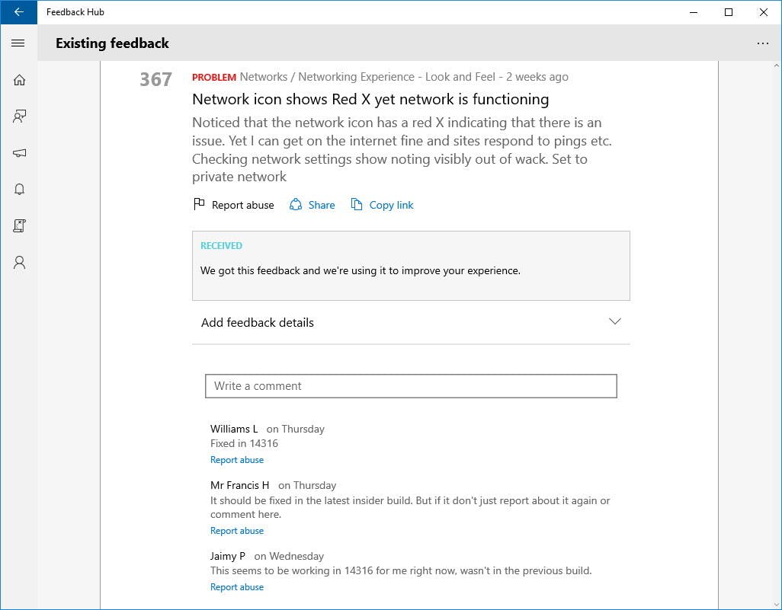Maximize the Feedback Hub window
This screenshot has width=782, height=610.
coord(729,12)
